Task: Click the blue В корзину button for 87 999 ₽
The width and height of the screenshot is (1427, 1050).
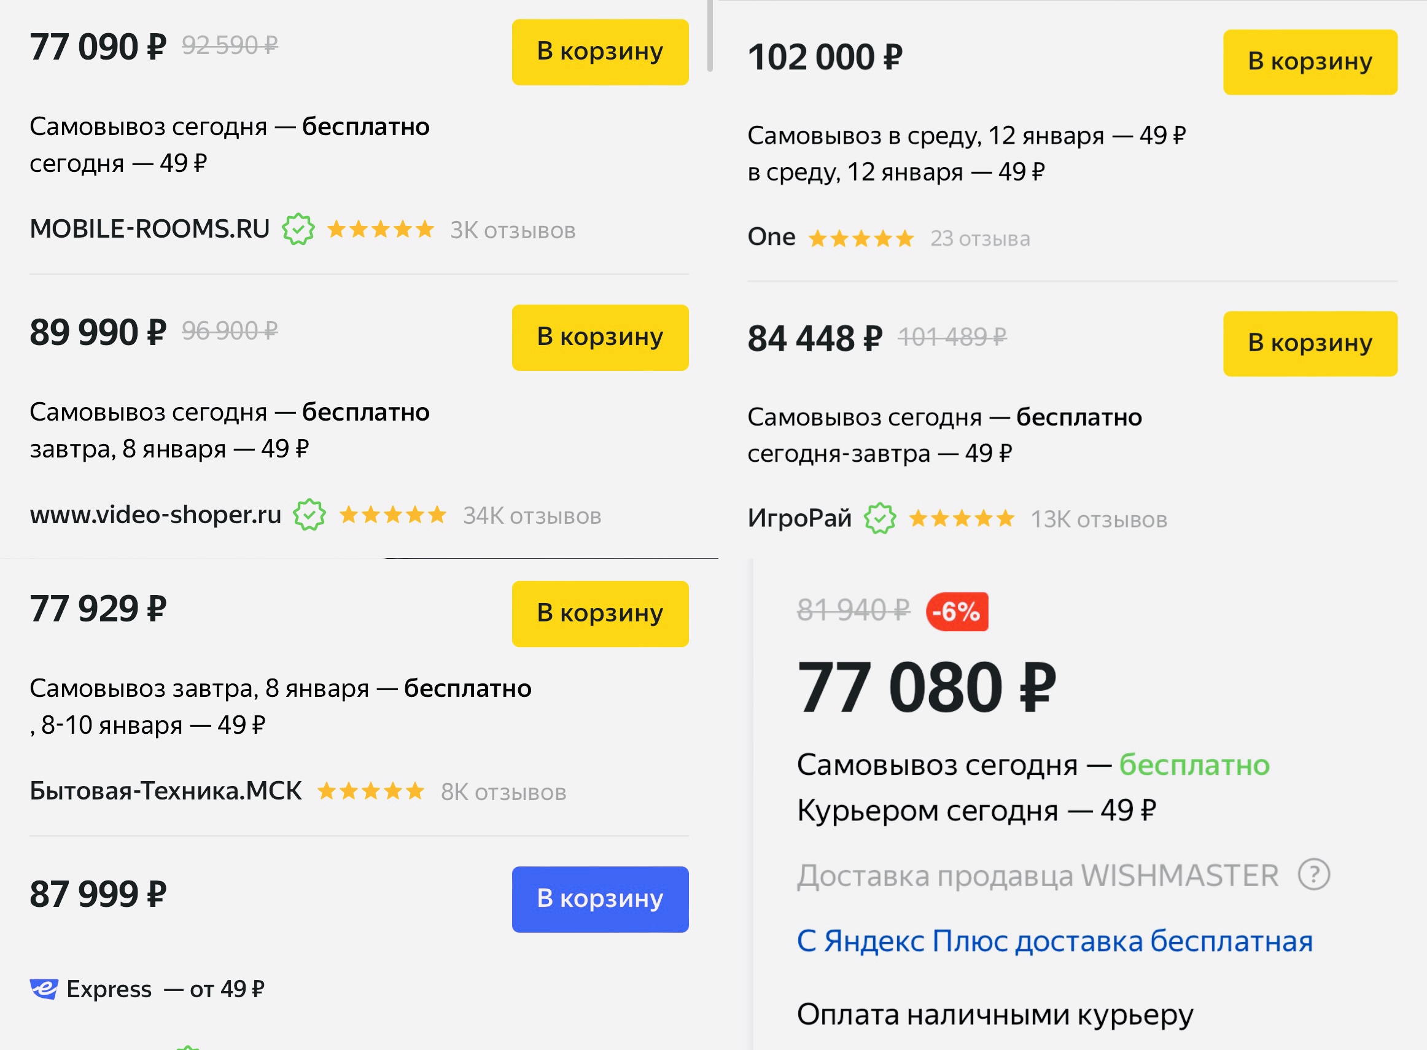Action: [x=600, y=899]
